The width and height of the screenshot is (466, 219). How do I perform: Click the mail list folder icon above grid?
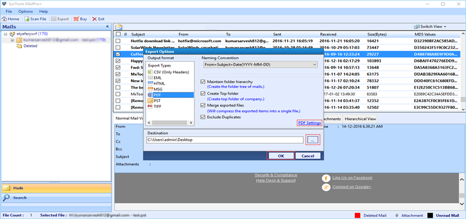[x=119, y=26]
